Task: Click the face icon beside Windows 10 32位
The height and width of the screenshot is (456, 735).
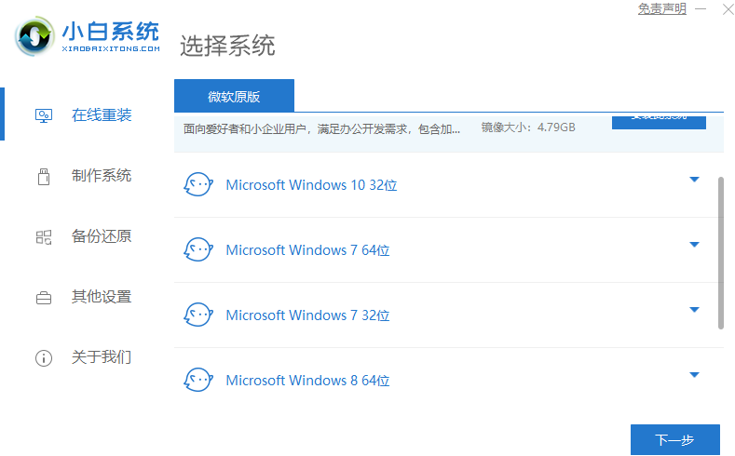Action: click(x=197, y=184)
